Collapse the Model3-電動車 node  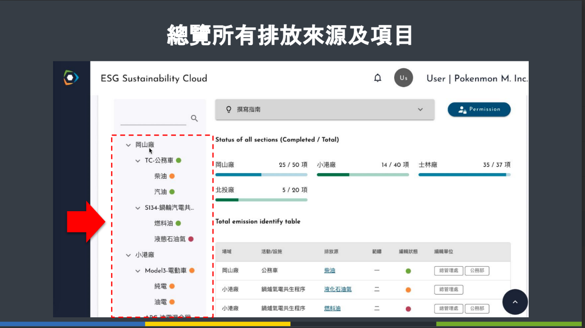(138, 271)
